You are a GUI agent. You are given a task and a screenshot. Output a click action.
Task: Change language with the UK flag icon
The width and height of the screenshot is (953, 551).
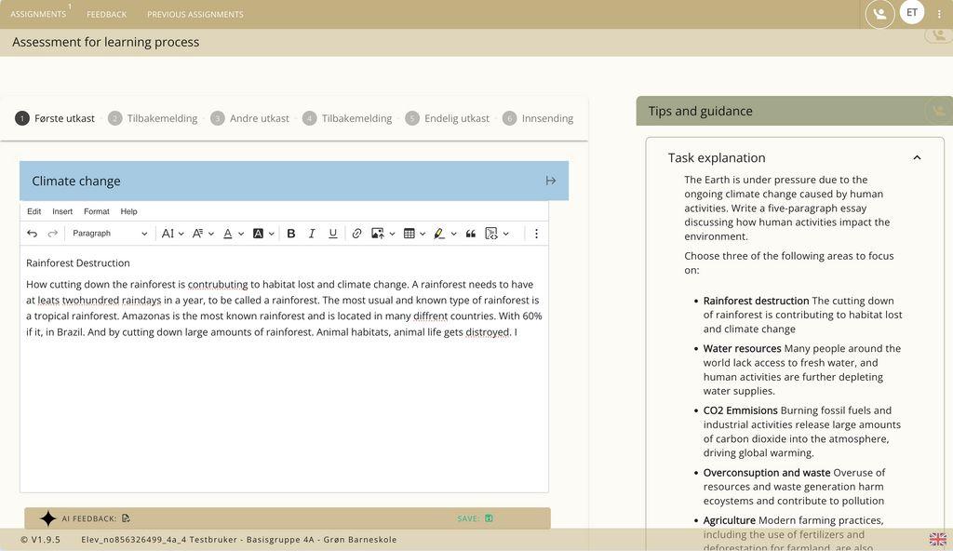pos(938,539)
